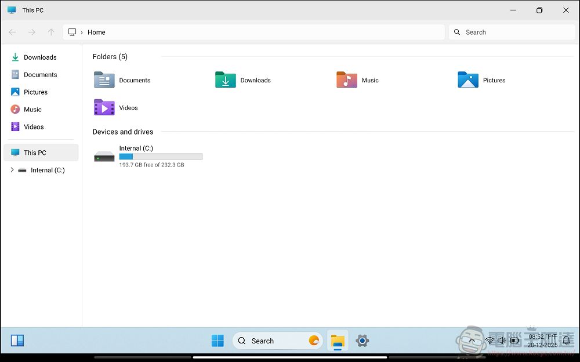Toggle Wi-Fi from the system tray
Viewport: 580px width, 362px height.
pos(490,341)
